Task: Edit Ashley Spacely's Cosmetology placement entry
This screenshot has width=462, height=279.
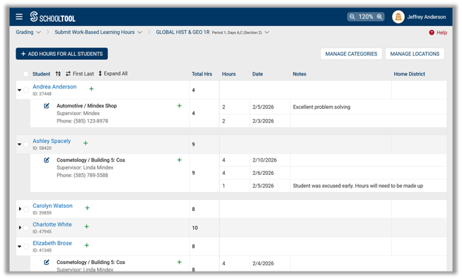Action: click(x=47, y=161)
